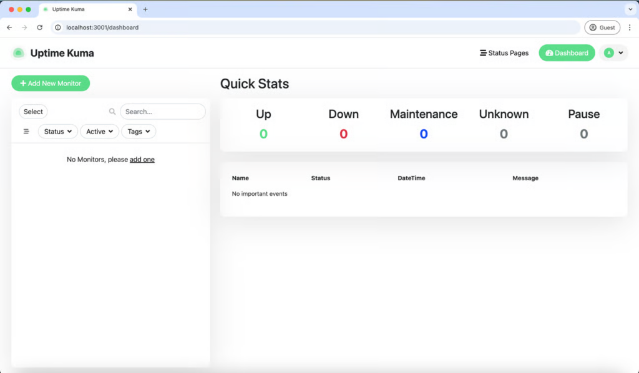Follow the 'add one' link
The image size is (639, 373).
coord(142,160)
